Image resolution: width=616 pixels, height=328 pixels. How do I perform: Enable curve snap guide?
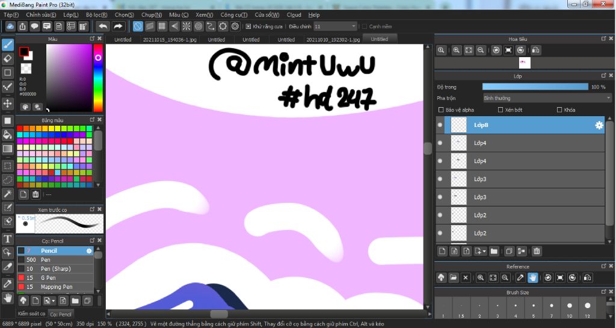211,26
